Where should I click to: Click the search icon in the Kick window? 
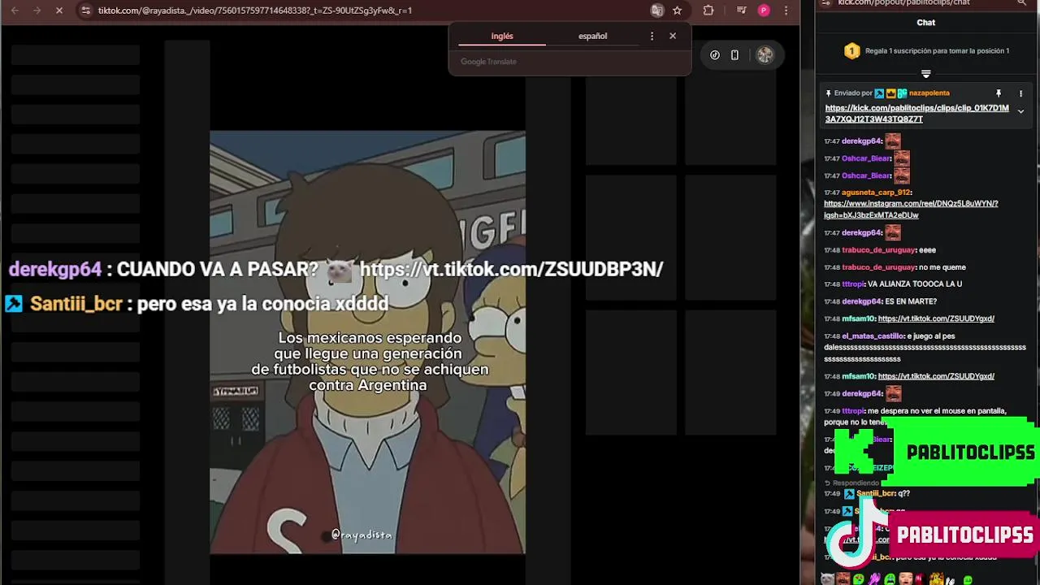pos(1021,3)
